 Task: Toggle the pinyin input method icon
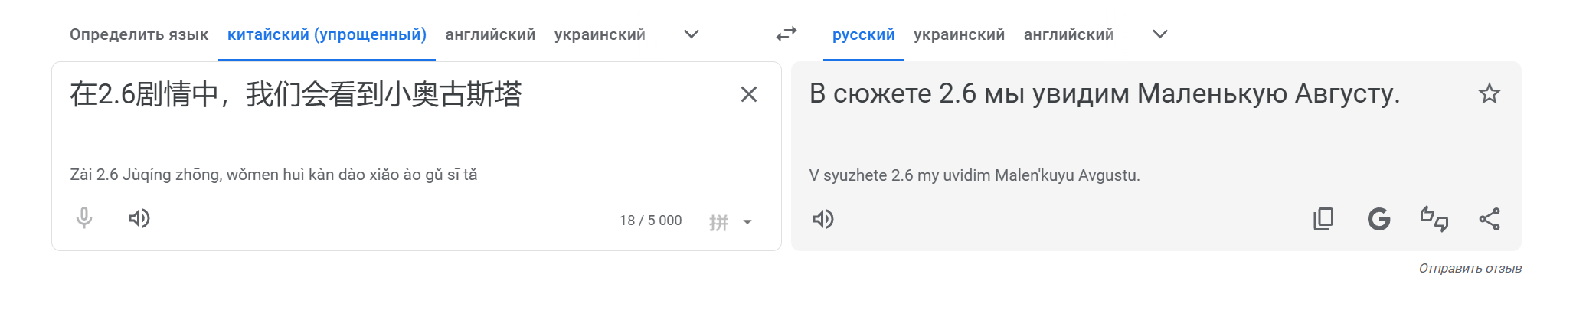tap(718, 223)
